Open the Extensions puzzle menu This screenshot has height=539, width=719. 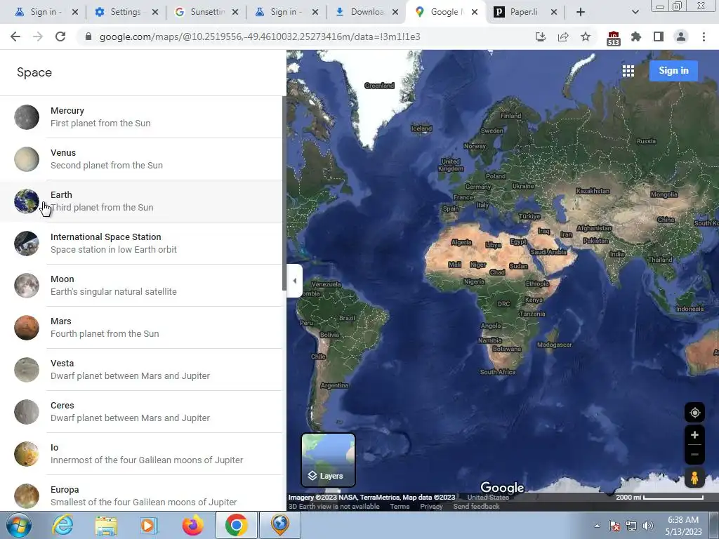636,36
